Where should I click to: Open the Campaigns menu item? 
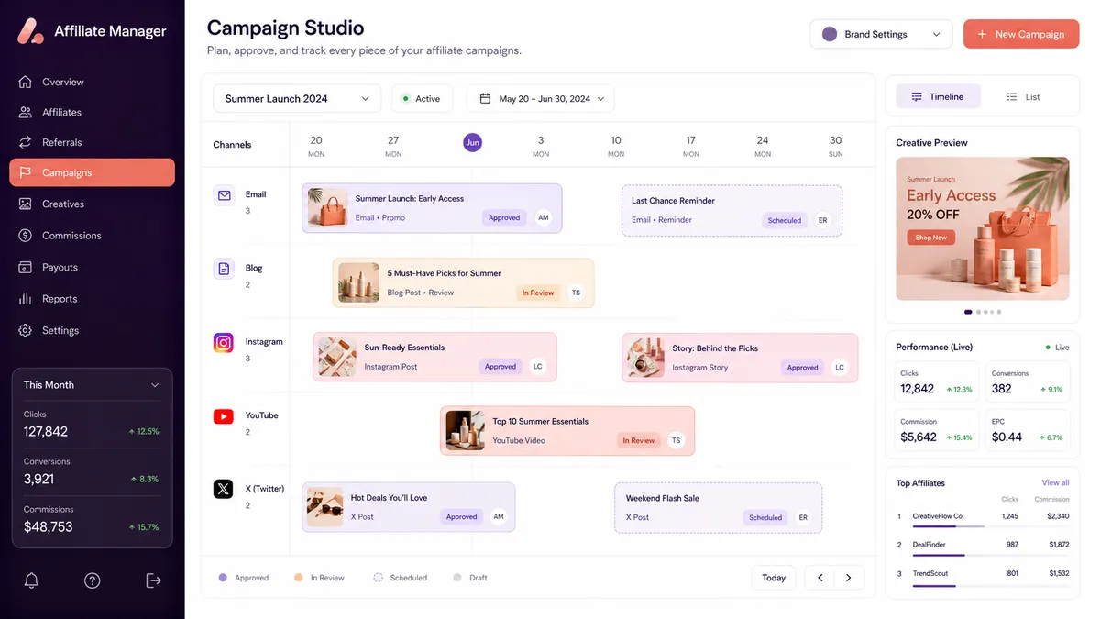[x=92, y=172]
